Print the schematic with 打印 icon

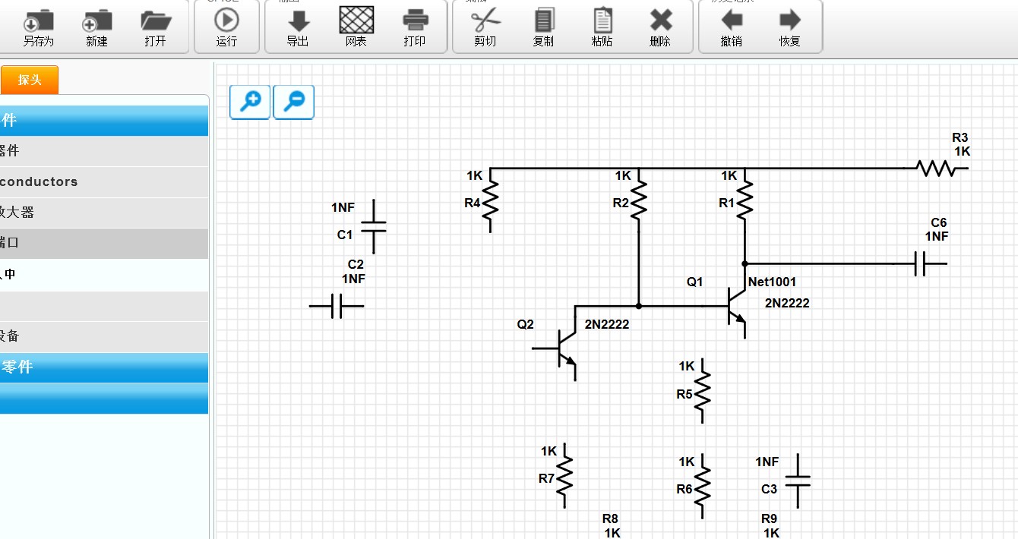click(x=415, y=20)
